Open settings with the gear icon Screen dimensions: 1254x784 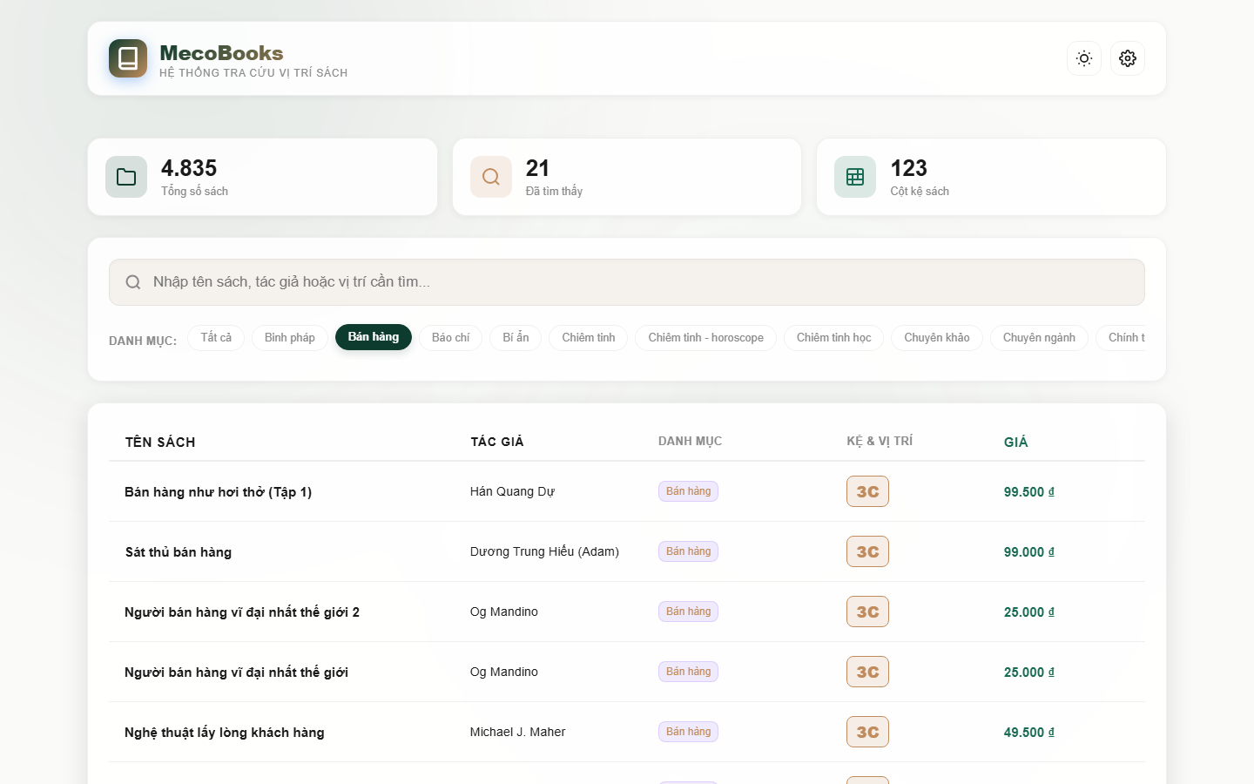[1128, 58]
